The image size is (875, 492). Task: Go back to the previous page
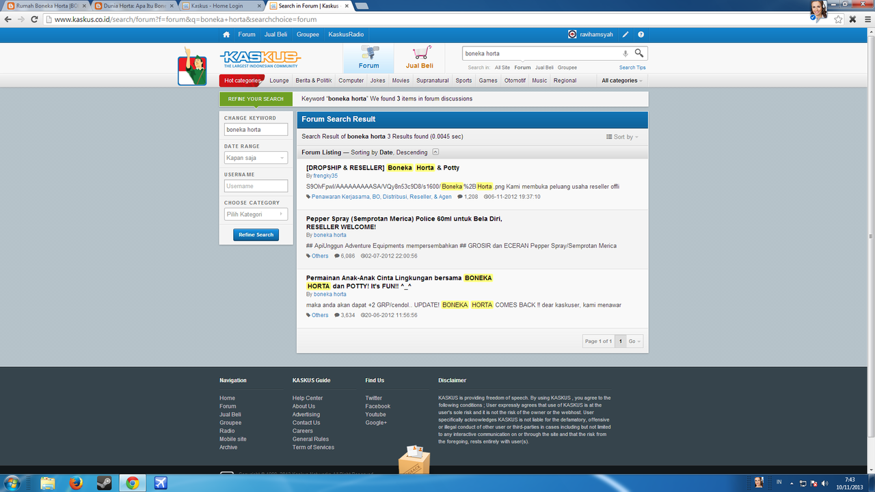click(8, 19)
